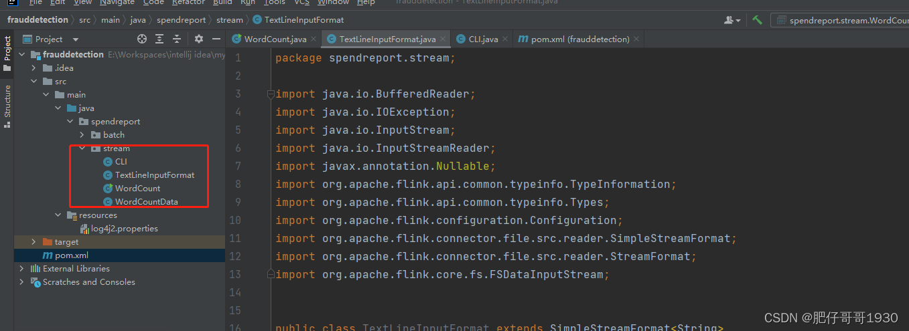Click the green Build Project hammer icon

click(757, 20)
